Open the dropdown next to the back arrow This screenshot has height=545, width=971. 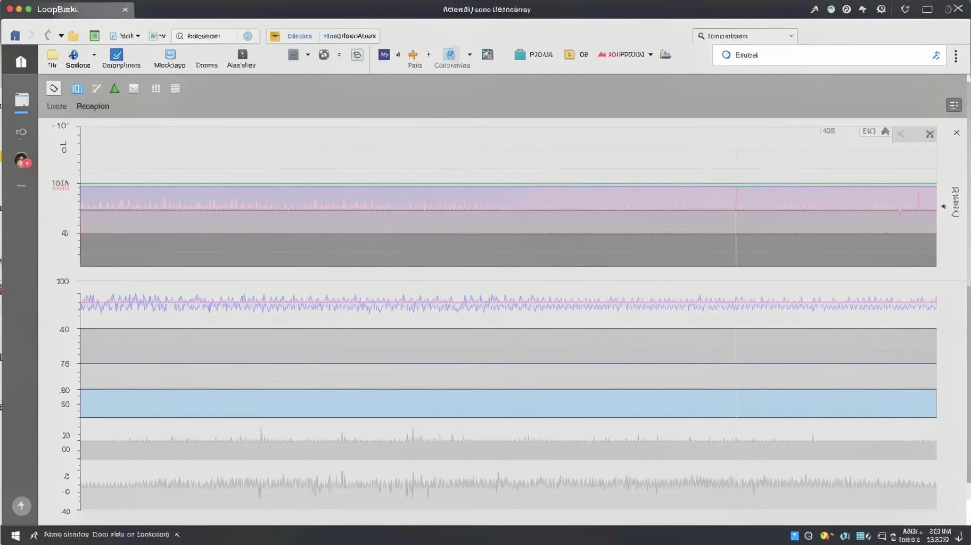(61, 36)
